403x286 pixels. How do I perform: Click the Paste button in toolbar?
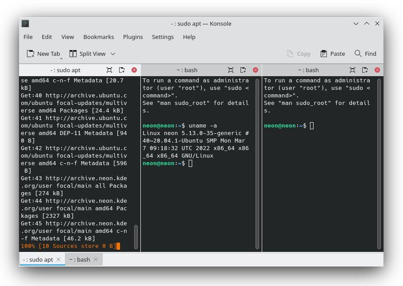(x=332, y=54)
